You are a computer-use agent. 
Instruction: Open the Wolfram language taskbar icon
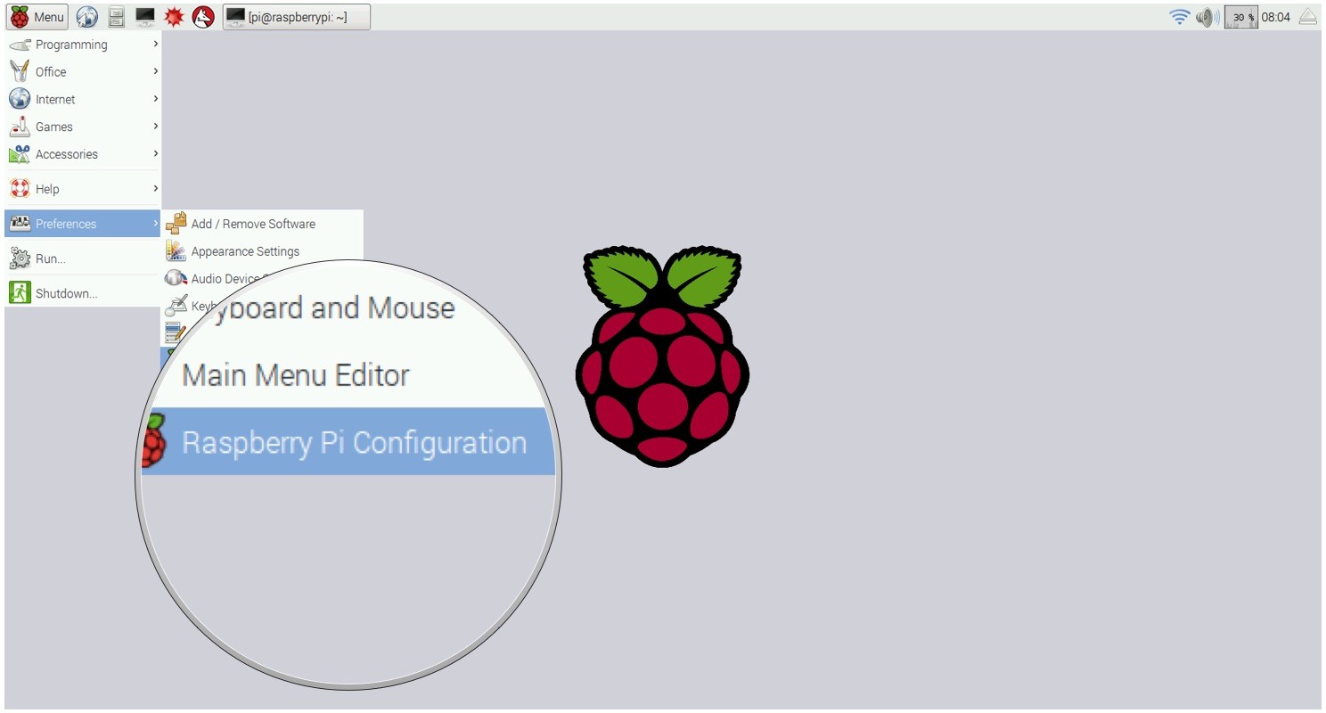point(203,16)
